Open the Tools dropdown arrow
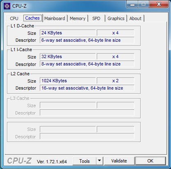The height and width of the screenshot is (169, 171). 100,161
